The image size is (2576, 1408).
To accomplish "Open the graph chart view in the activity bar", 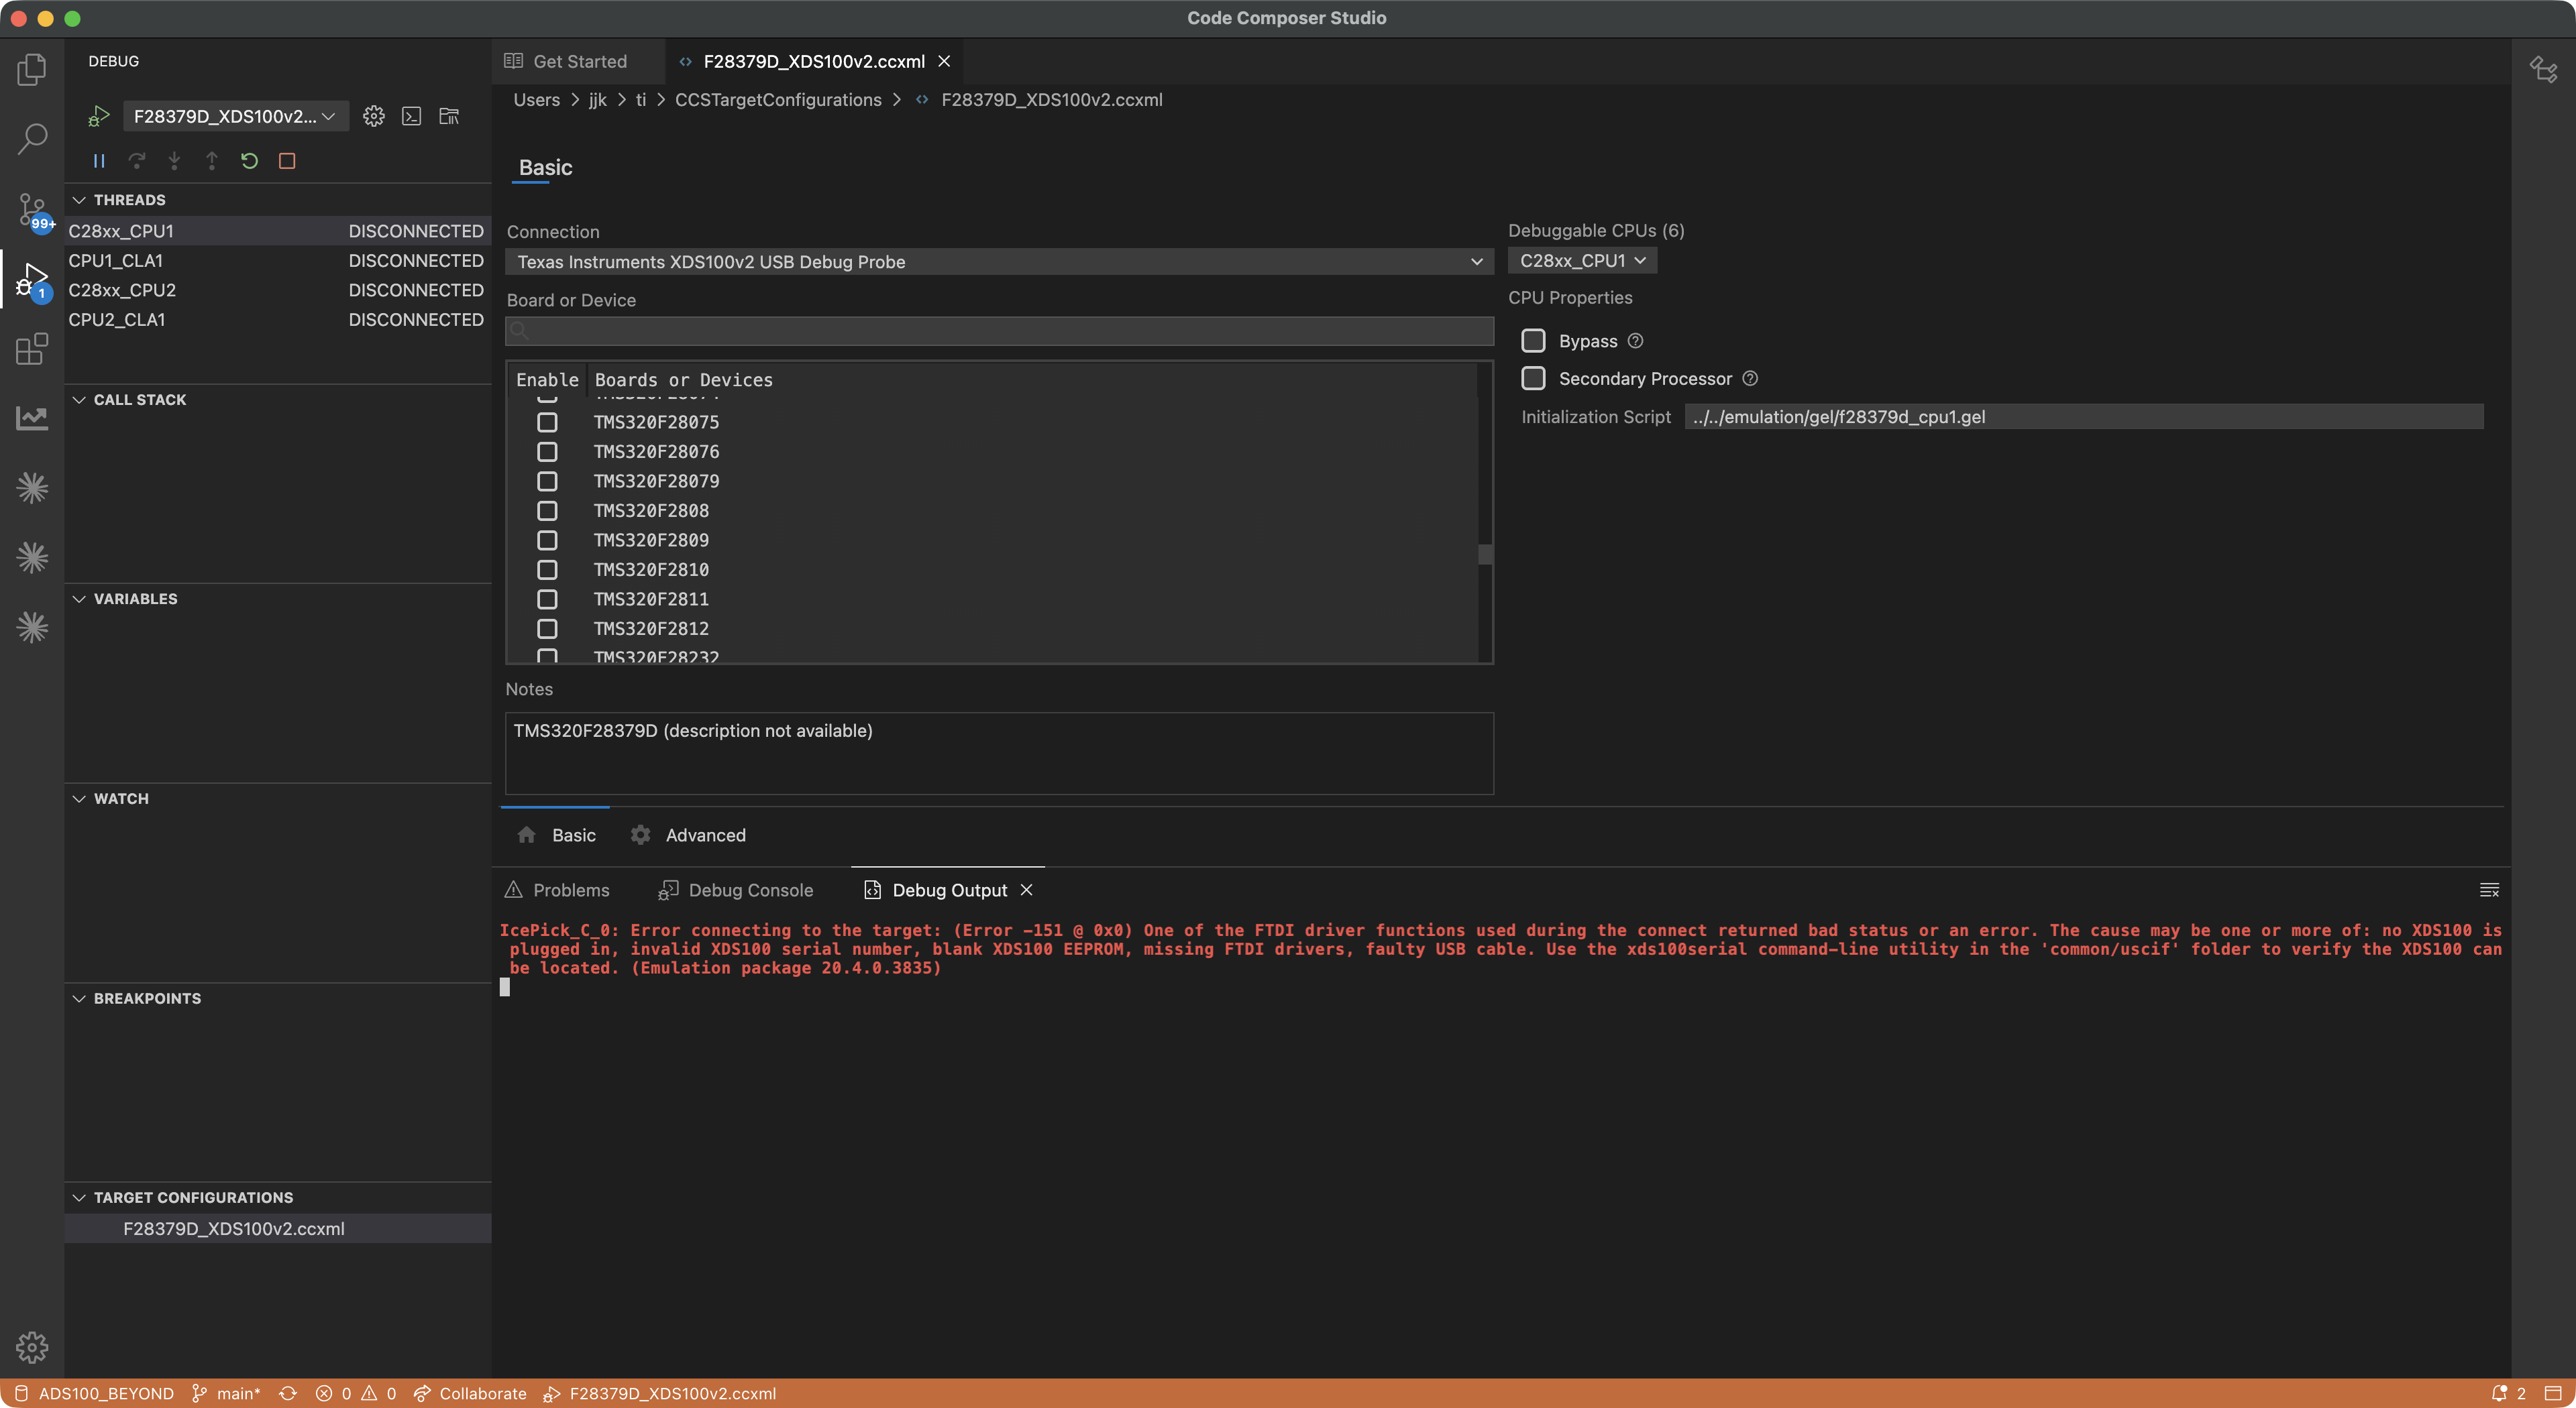I will pyautogui.click(x=32, y=418).
